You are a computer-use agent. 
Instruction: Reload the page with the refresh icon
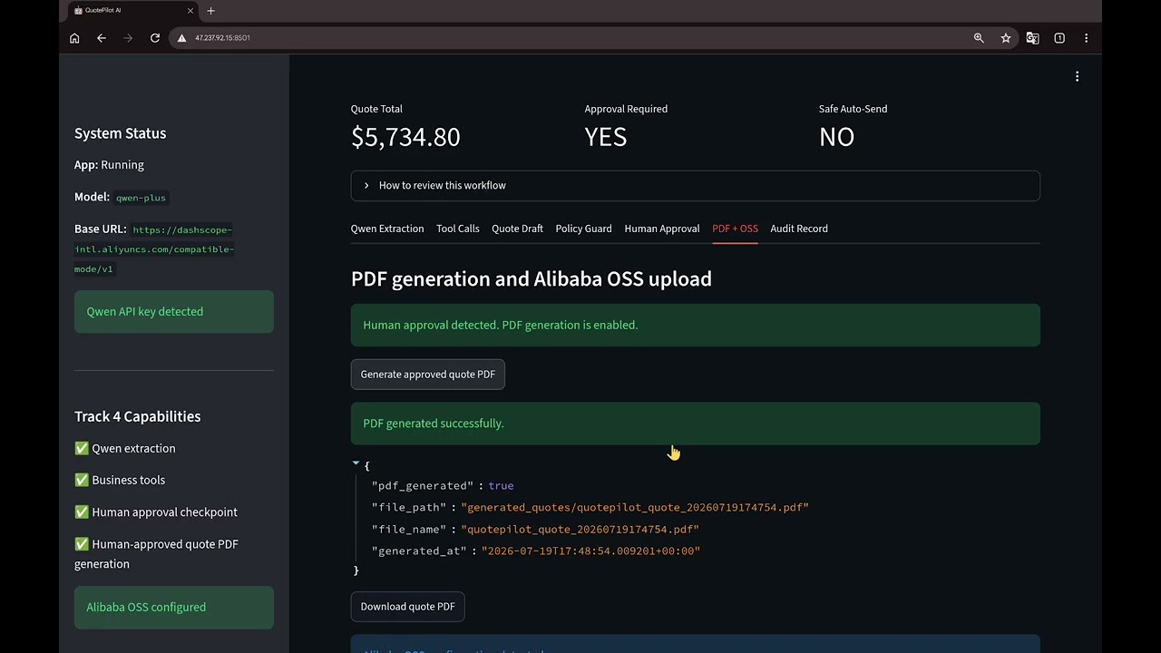155,38
